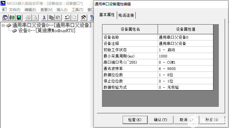
Task: Click the 设备属性名 column header
Action: point(130,29)
